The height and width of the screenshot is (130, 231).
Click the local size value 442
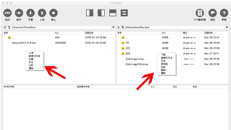pos(57,37)
